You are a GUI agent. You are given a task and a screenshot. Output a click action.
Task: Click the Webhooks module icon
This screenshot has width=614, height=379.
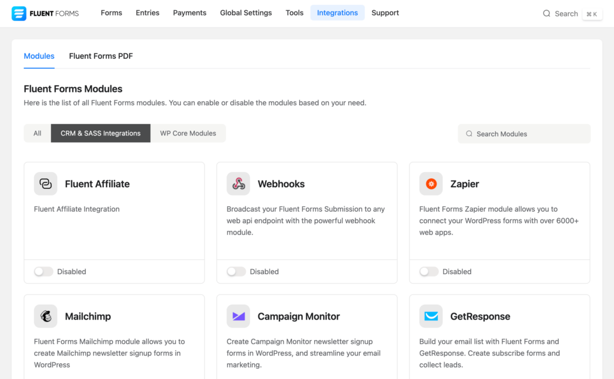coord(238,184)
